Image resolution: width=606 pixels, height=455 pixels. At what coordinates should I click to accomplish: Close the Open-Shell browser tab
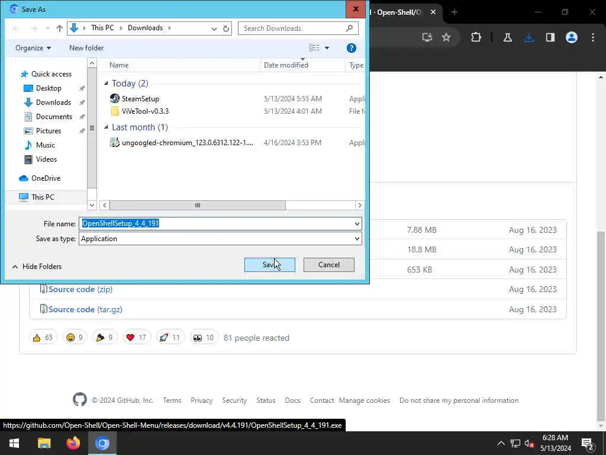pos(433,12)
